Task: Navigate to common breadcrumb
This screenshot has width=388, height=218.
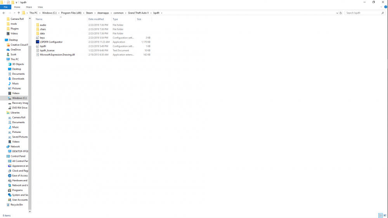Action: coord(118,13)
